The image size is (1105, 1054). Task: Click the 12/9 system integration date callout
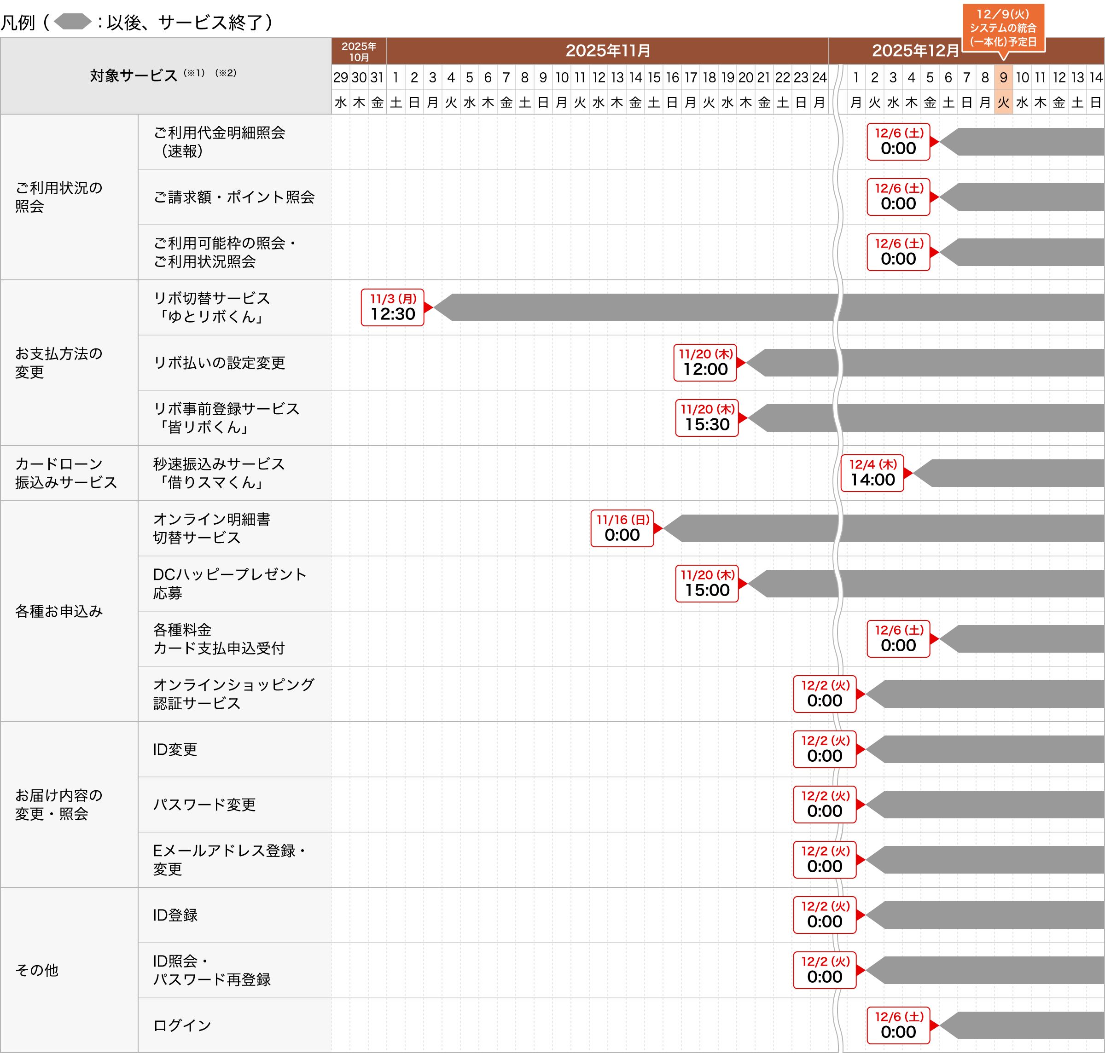tap(1003, 28)
